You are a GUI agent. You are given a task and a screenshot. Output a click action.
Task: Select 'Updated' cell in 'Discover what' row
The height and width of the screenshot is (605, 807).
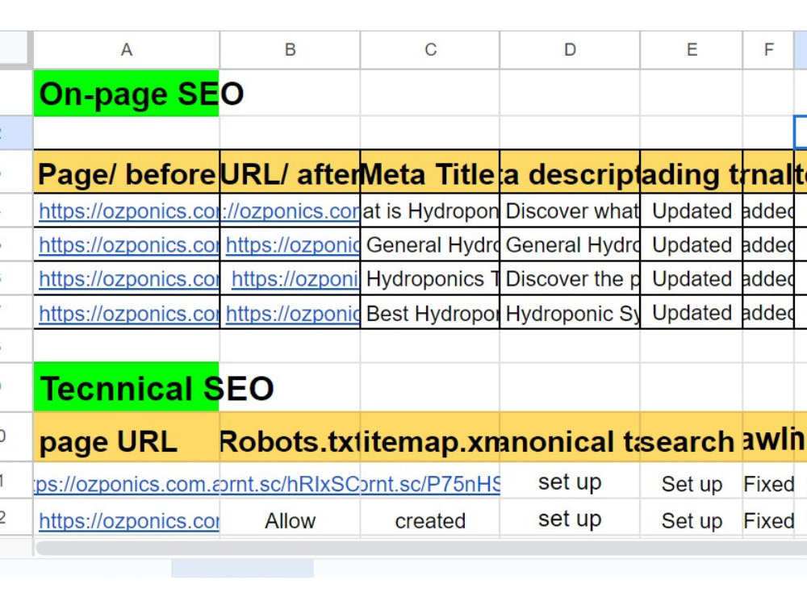pyautogui.click(x=692, y=211)
